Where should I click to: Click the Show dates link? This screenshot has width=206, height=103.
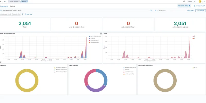pyautogui.click(x=191, y=11)
